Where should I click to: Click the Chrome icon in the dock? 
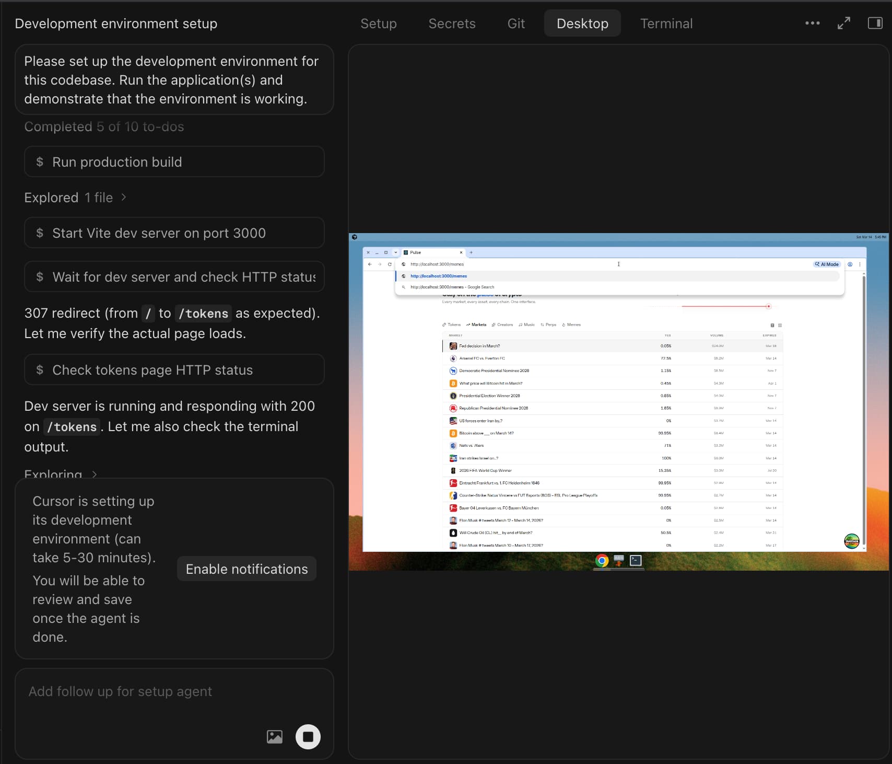(602, 561)
